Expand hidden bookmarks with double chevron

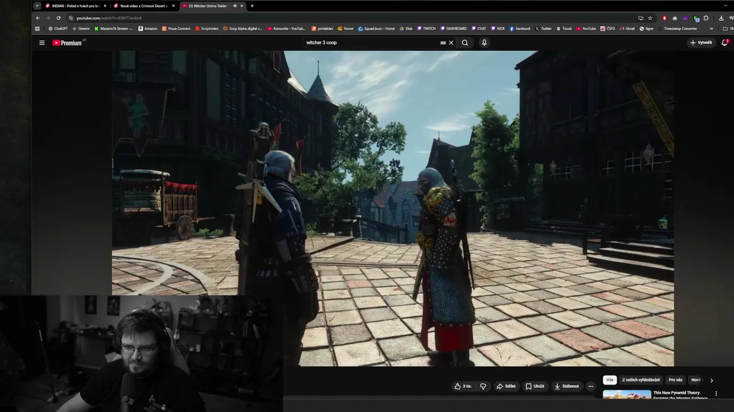[712, 29]
